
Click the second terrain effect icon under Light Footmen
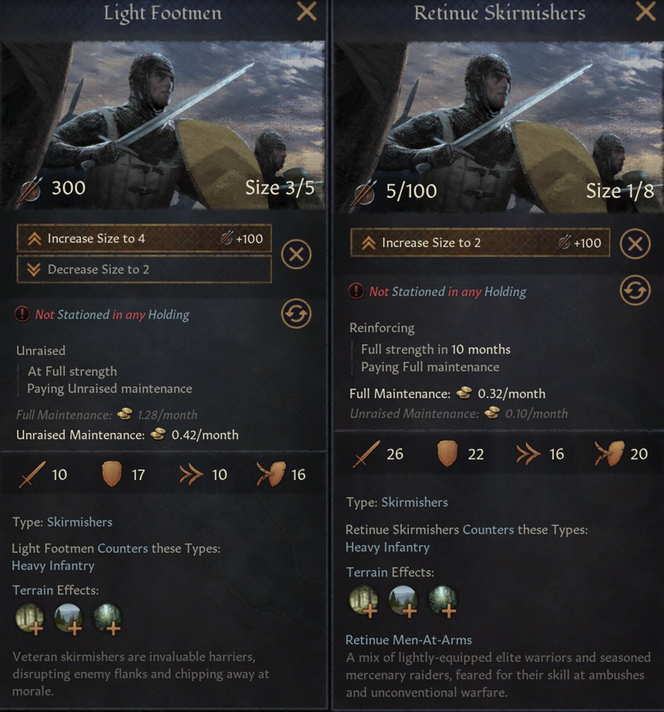[69, 619]
